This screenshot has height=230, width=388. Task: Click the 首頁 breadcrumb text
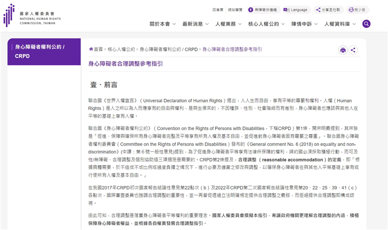[98, 49]
